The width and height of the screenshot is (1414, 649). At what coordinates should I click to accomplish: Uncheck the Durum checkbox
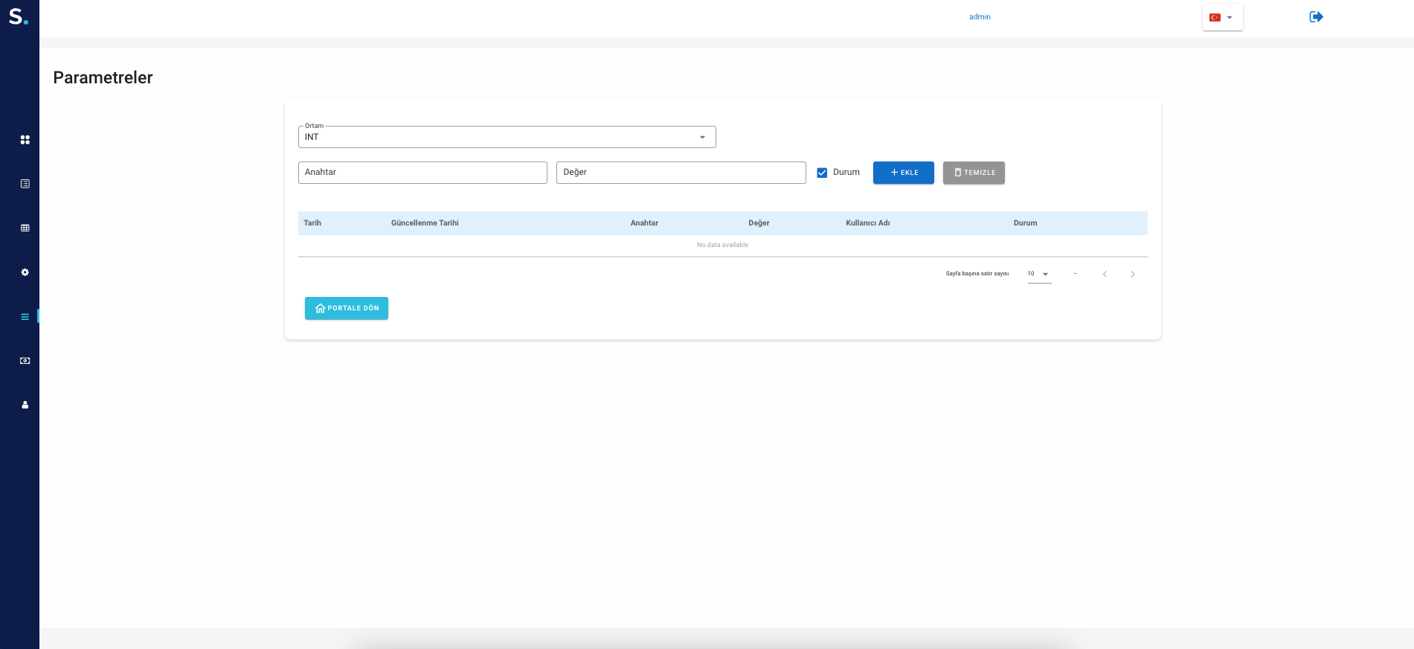point(822,173)
